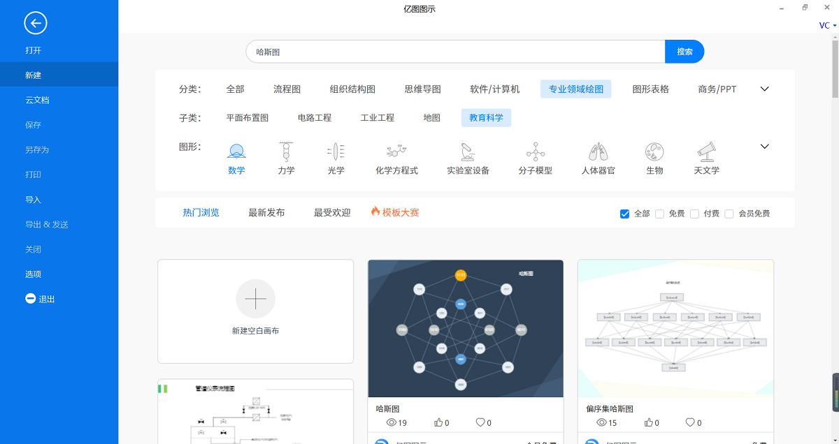Select the 全部 category
The width and height of the screenshot is (839, 444).
pos(235,89)
